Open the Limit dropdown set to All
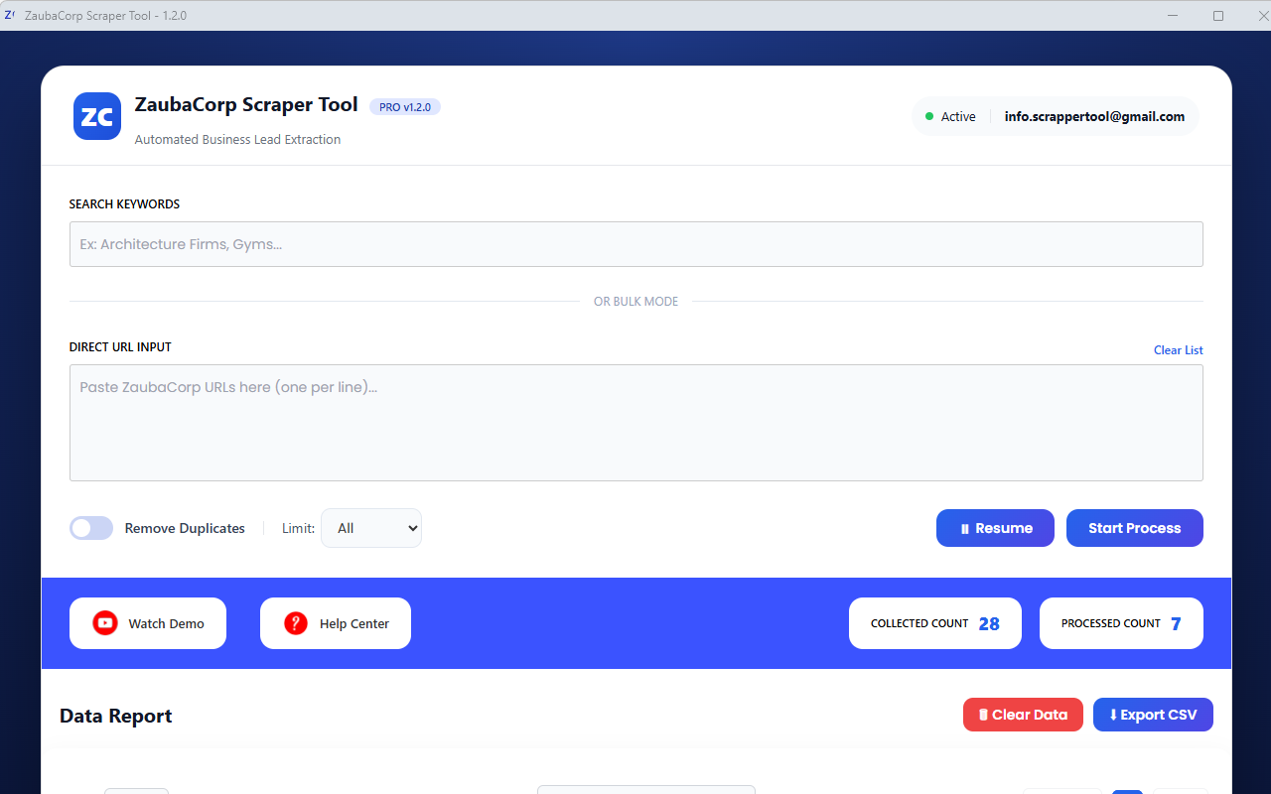Image resolution: width=1271 pixels, height=794 pixels. pos(371,528)
